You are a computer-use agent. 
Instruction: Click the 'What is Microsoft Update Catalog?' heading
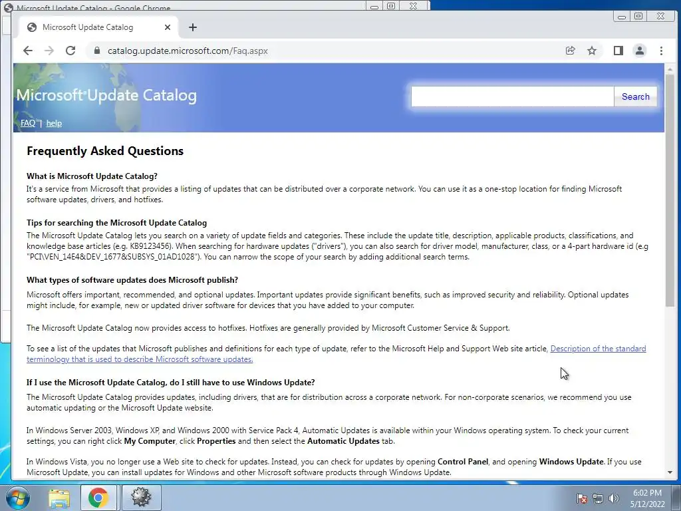click(x=92, y=176)
